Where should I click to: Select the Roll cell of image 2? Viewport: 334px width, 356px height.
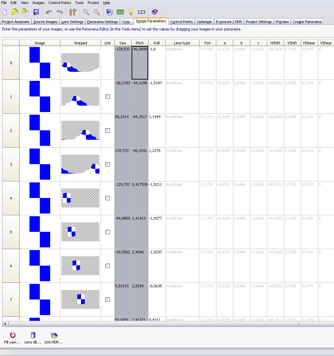tap(157, 130)
